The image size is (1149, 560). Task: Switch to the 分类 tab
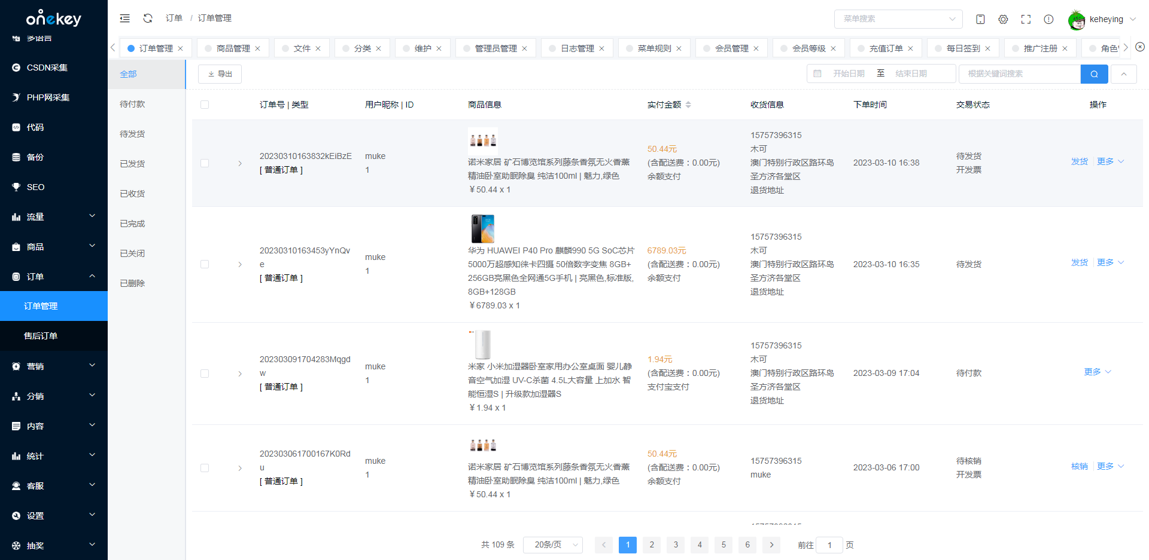(x=362, y=48)
